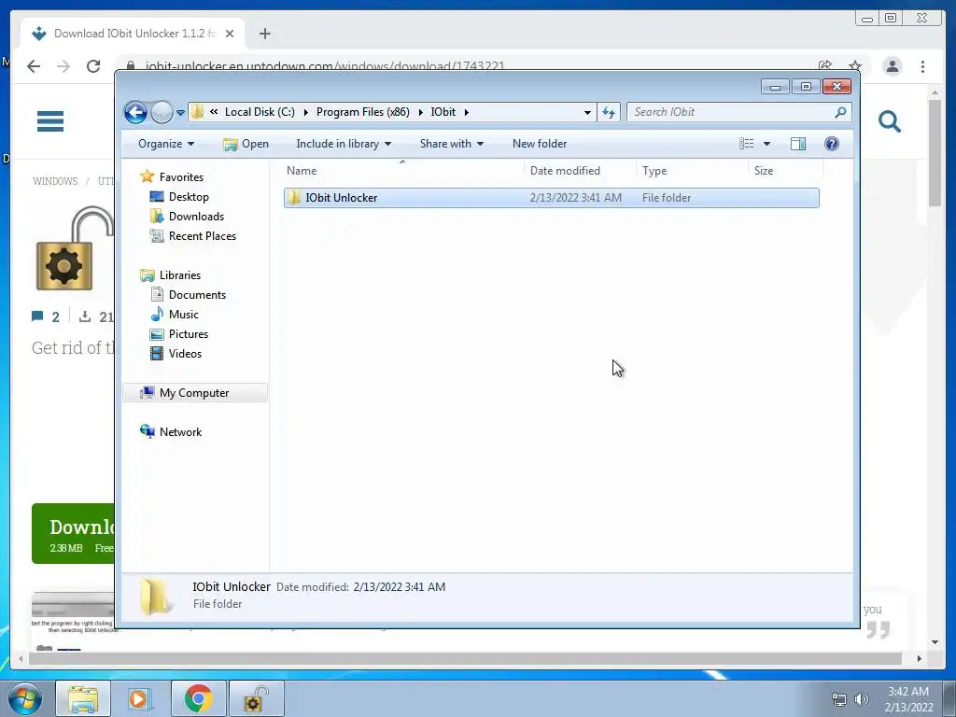Click the search magnifier in Explorer
Image resolution: width=956 pixels, height=717 pixels.
point(841,112)
